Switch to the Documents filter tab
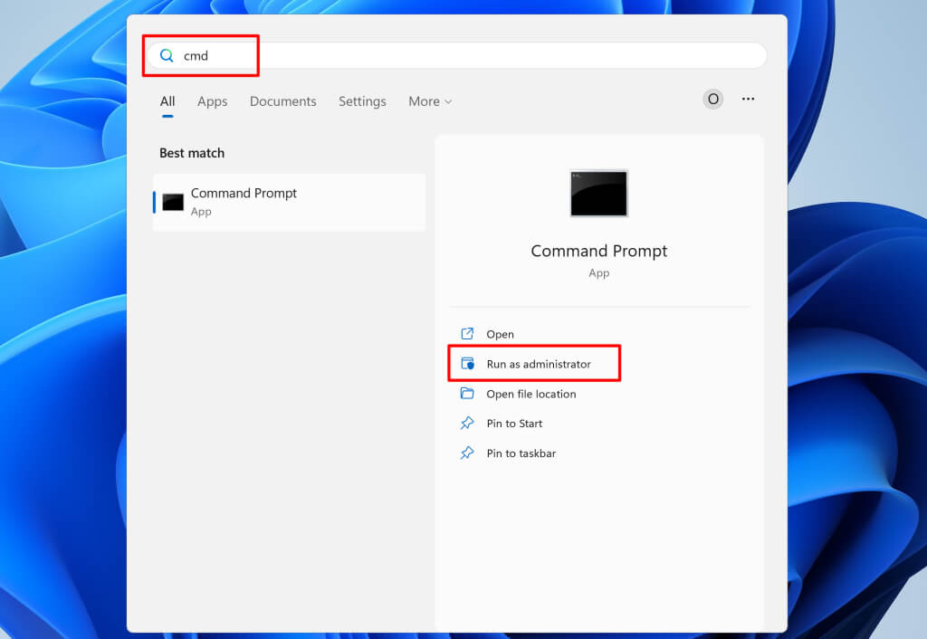The image size is (927, 639). coord(282,101)
